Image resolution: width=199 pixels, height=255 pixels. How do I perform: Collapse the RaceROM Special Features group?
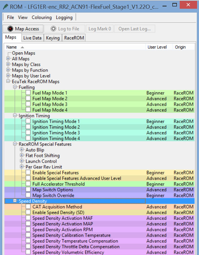(x=15, y=144)
